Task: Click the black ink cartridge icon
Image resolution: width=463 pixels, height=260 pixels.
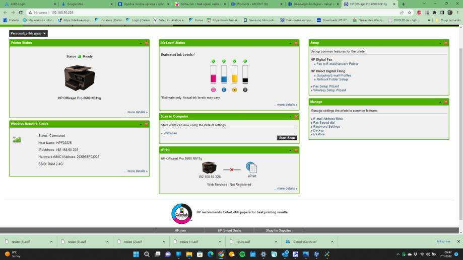Action: (245, 90)
